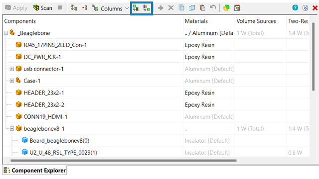The image size is (319, 179).
Task: Click the export to Excel icon
Action: click(147, 8)
